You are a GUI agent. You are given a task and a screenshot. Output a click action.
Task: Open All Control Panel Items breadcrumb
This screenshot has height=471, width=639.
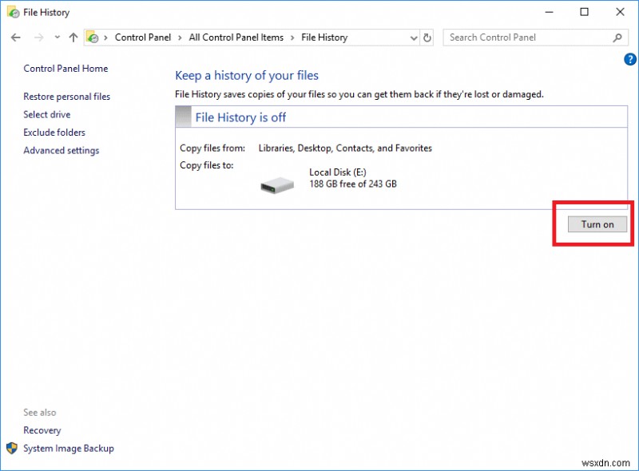(236, 37)
